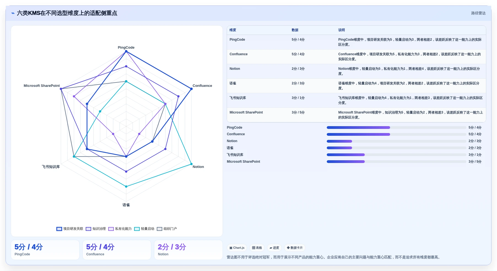This screenshot has width=497, height=271.
Task: Click the PingCode progress bar
Action: click(396, 128)
